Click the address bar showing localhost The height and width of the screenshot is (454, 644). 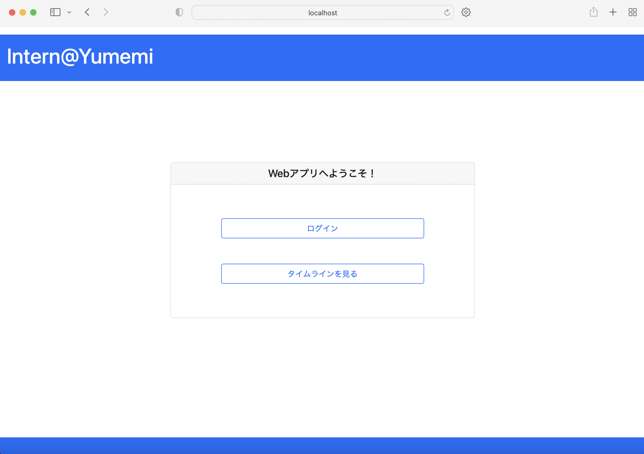click(322, 13)
